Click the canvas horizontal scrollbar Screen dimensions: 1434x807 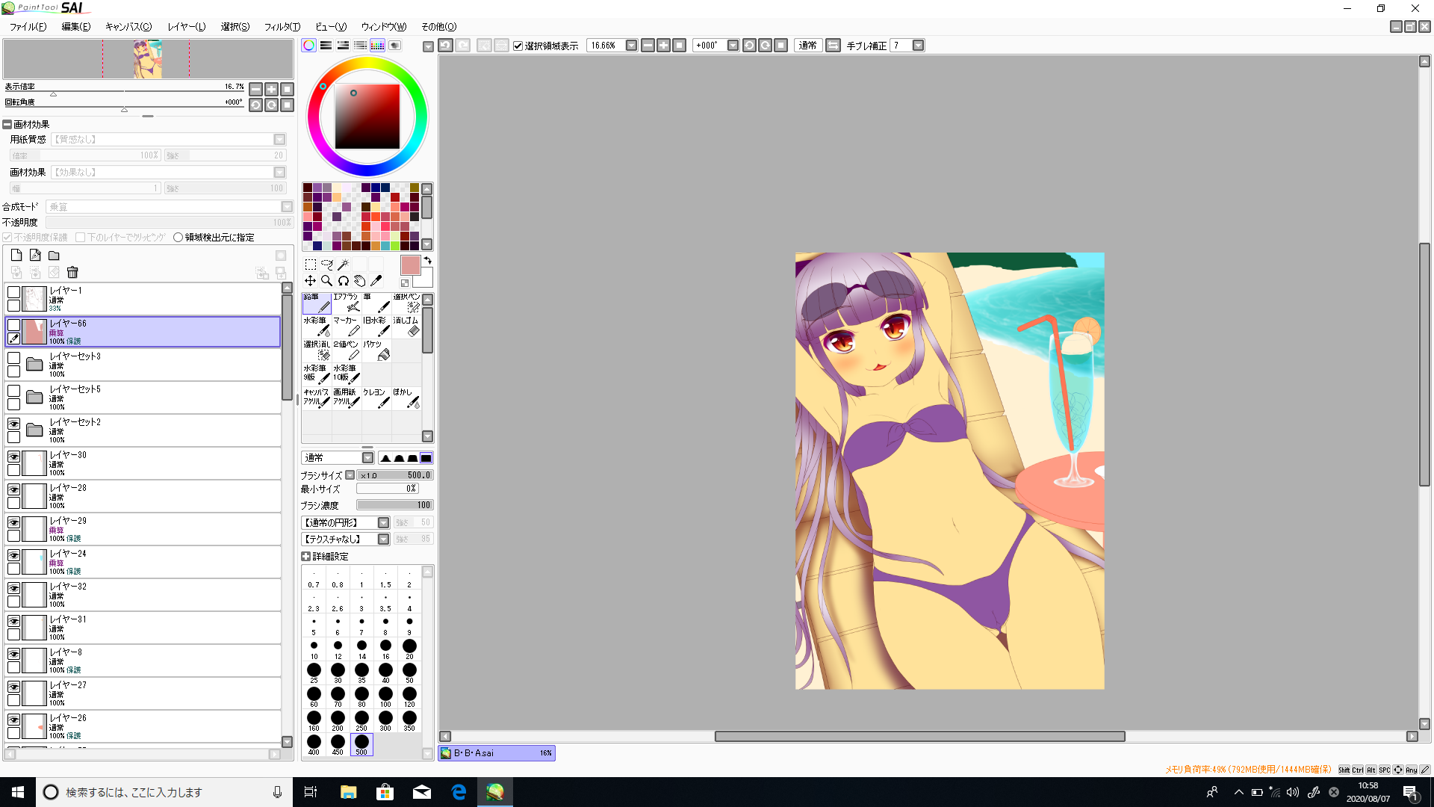coord(919,737)
